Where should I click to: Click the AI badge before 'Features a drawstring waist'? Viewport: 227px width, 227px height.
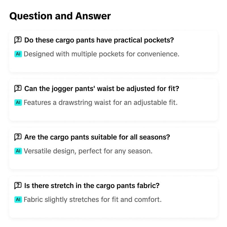click(18, 102)
